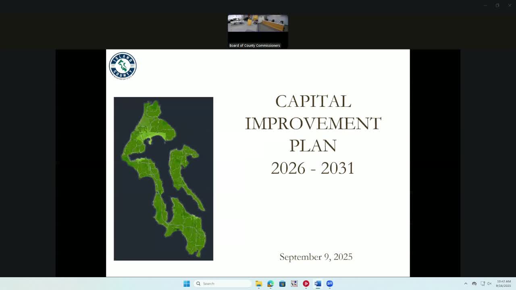
Task: Launch the Microsoft Store app
Action: (x=282, y=284)
